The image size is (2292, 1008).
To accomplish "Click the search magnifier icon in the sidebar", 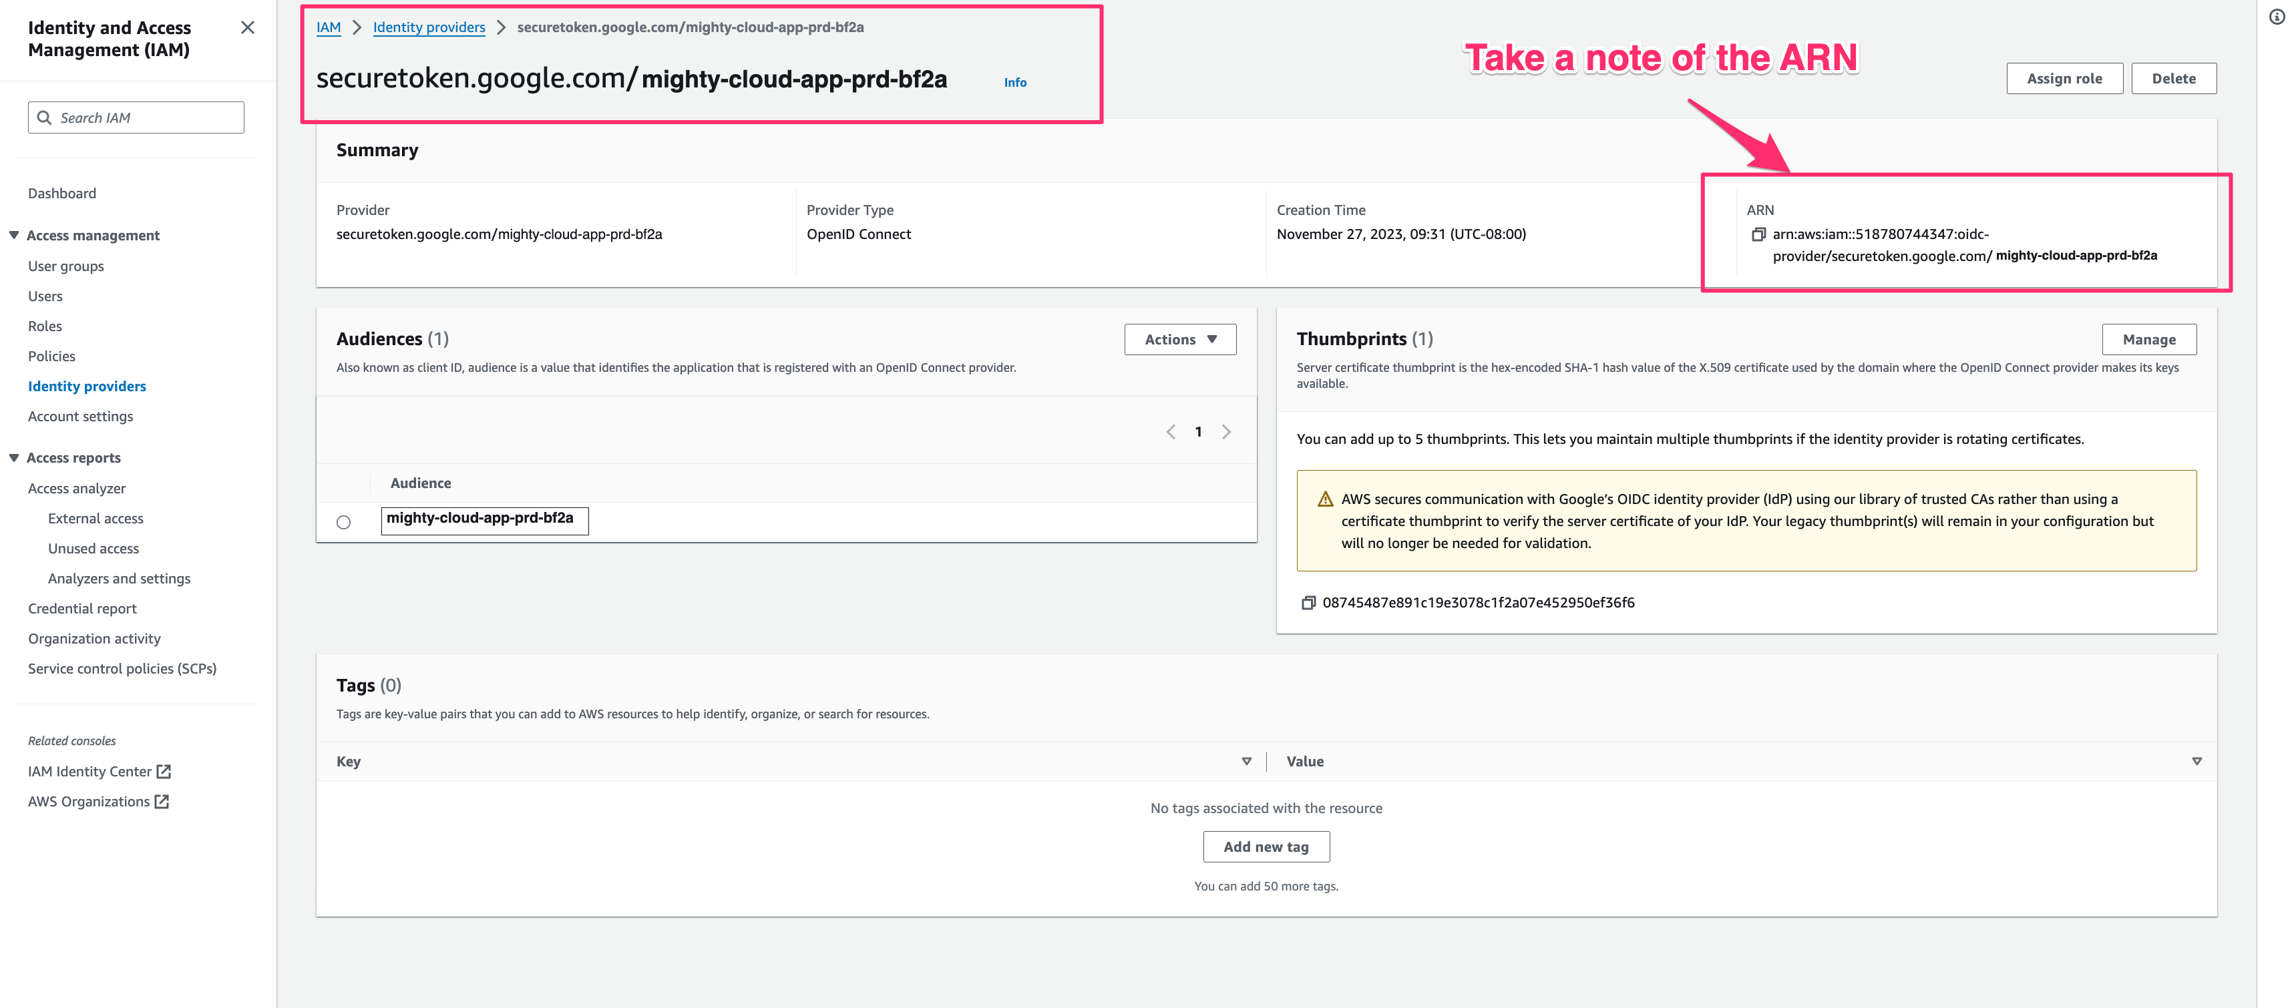I will [x=45, y=117].
